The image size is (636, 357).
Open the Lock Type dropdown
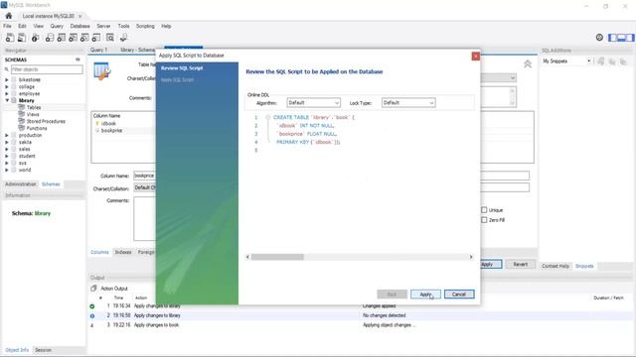click(x=408, y=103)
